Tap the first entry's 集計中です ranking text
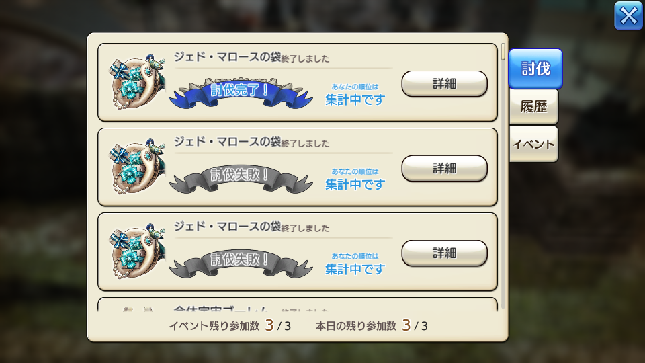Screen dimensions: 645x363 click(x=355, y=99)
